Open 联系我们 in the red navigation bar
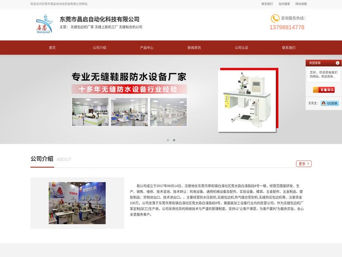The height and width of the screenshot is (257, 342). point(289,48)
